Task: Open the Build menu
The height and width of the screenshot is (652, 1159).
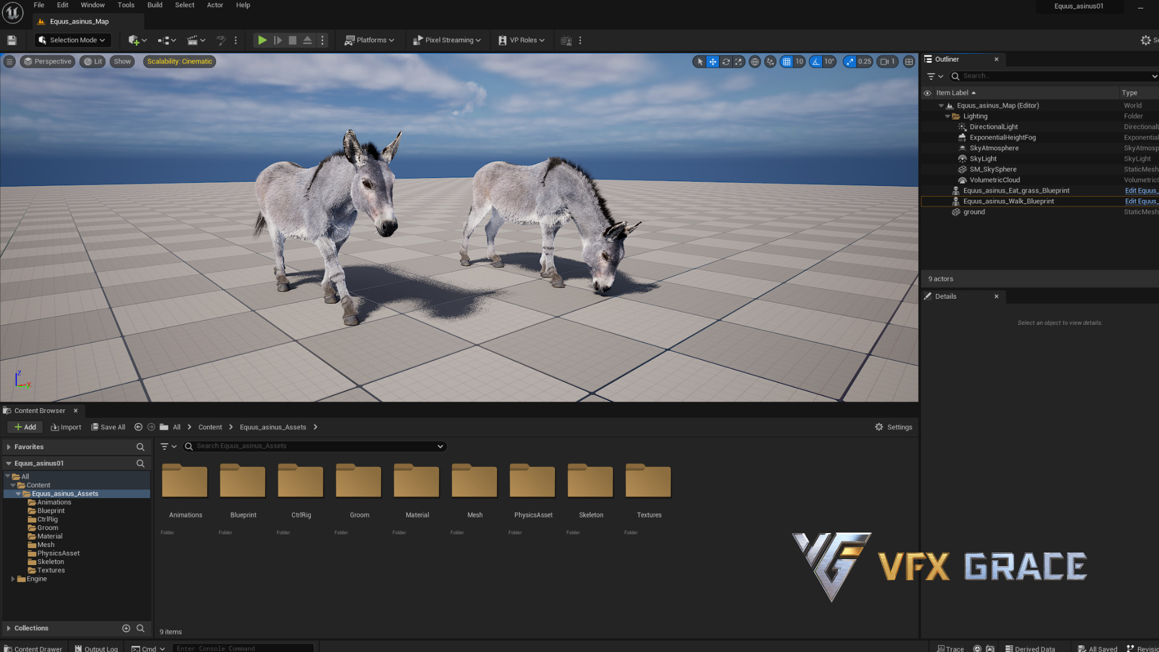Action: 155,5
